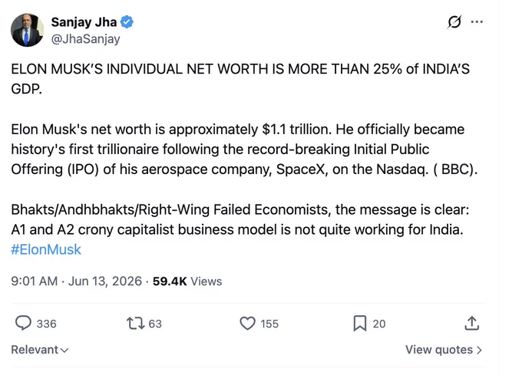Click the View quotes arrow chevron
522x375 pixels.
click(x=479, y=350)
